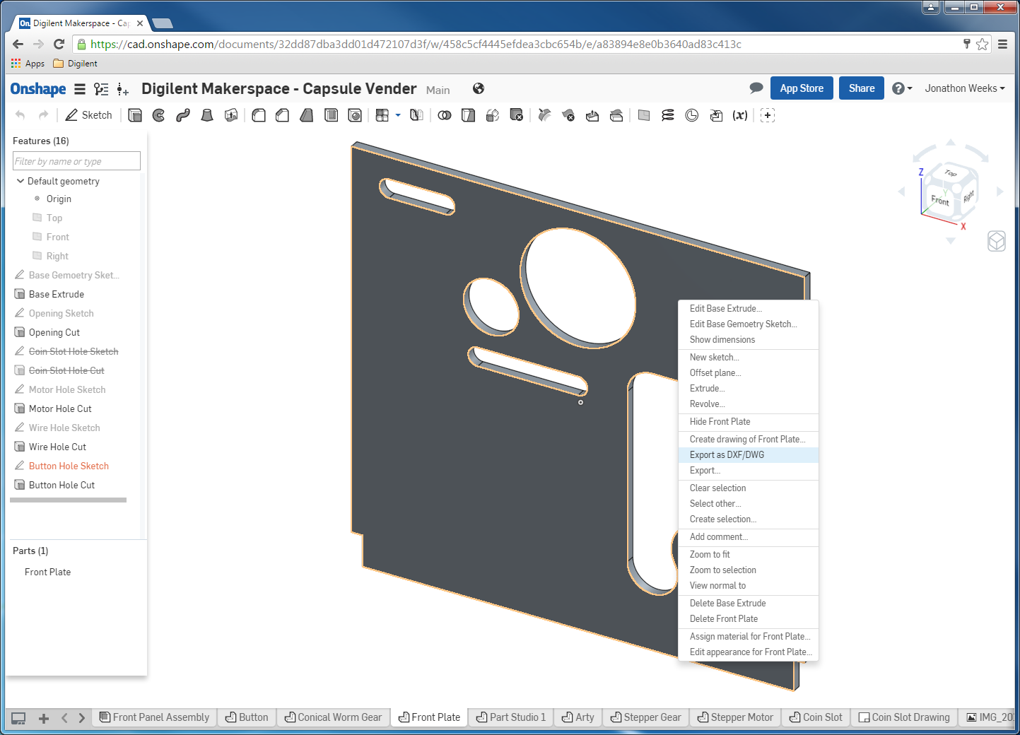Screen dimensions: 1020x735
Task: Select the Boolean tool icon
Action: (445, 115)
